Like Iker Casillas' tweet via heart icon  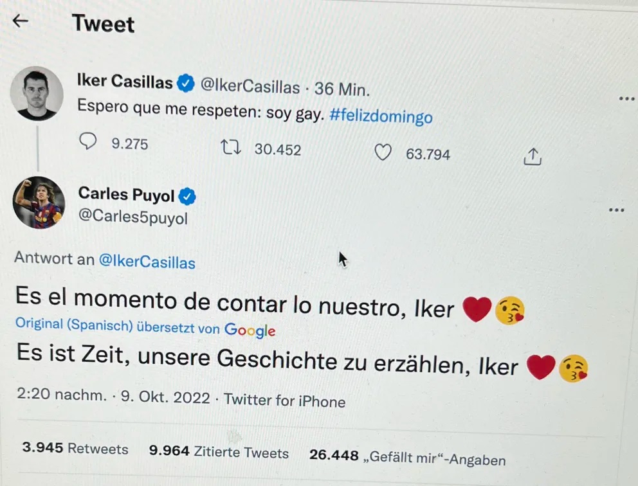coord(383,152)
